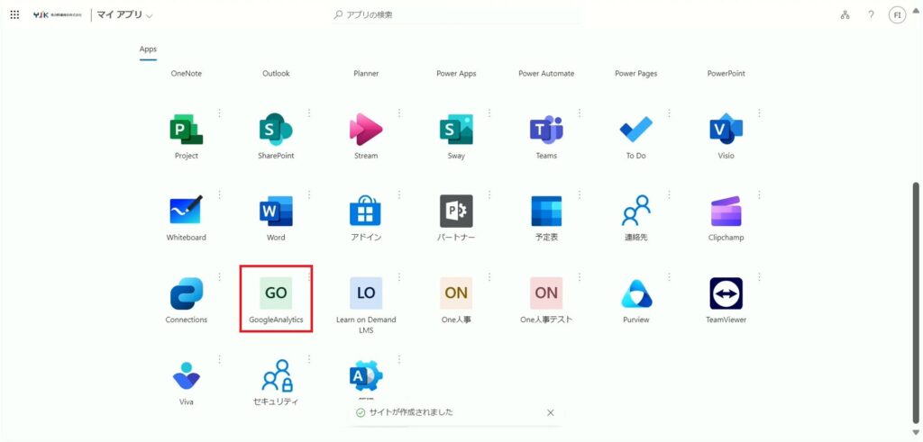Dismiss the サイトが作成されました notification
The width and height of the screenshot is (923, 442).
(x=551, y=412)
